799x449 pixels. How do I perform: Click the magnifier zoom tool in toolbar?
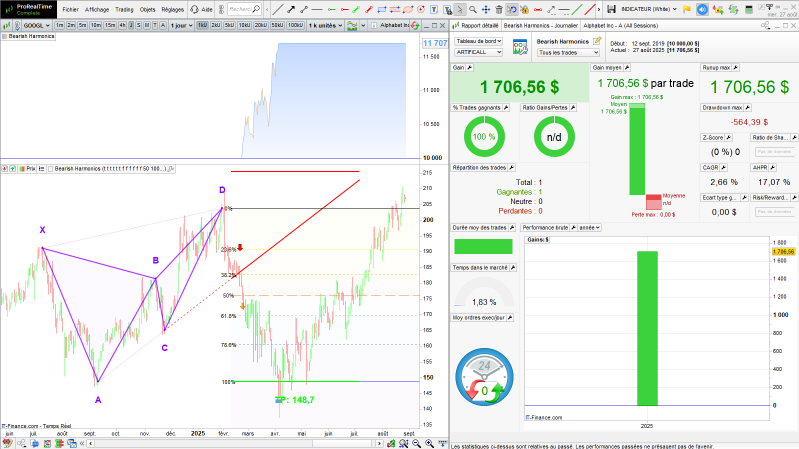(472, 9)
